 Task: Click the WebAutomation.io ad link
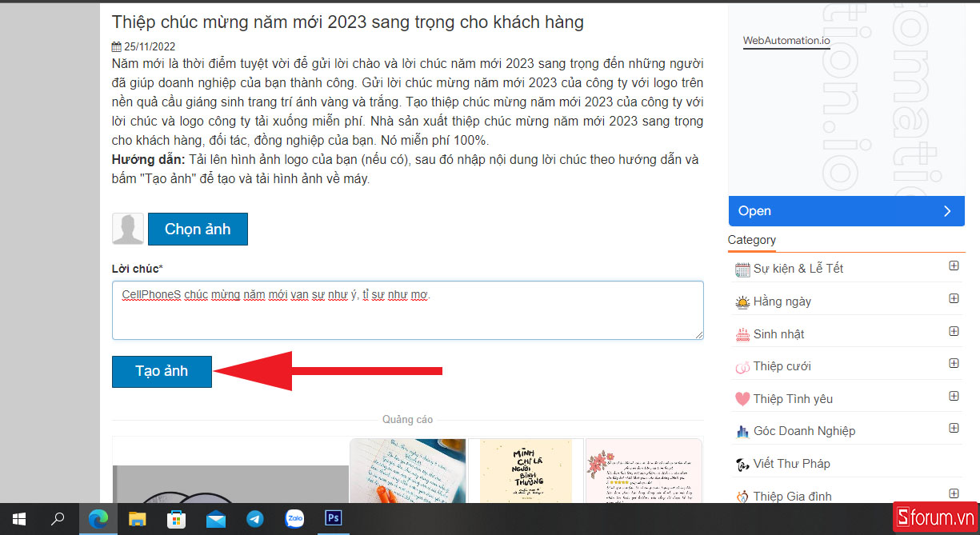pos(786,40)
